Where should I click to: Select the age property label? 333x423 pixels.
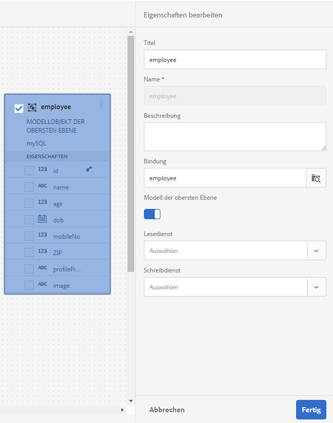click(58, 204)
